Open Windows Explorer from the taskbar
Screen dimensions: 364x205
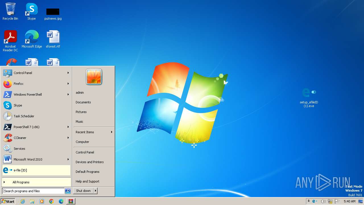(32, 201)
